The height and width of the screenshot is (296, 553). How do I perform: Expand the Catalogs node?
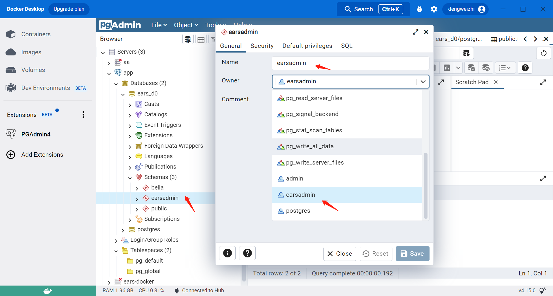pos(130,115)
